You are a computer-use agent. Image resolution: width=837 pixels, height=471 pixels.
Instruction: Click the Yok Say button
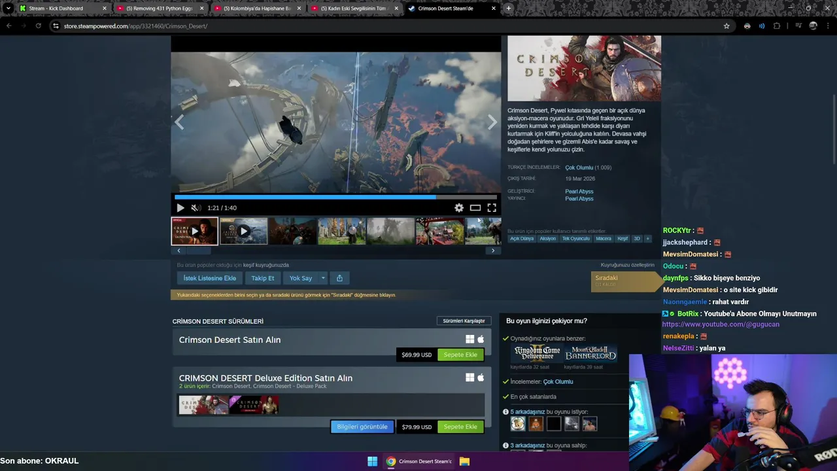(x=301, y=278)
